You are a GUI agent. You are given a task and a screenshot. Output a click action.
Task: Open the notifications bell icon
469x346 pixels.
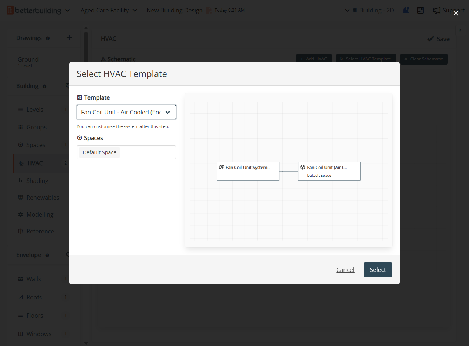click(406, 10)
